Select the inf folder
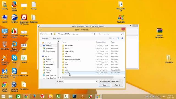Image resolution: width=176 pixels, height=99 pixels. pyautogui.click(x=65, y=54)
